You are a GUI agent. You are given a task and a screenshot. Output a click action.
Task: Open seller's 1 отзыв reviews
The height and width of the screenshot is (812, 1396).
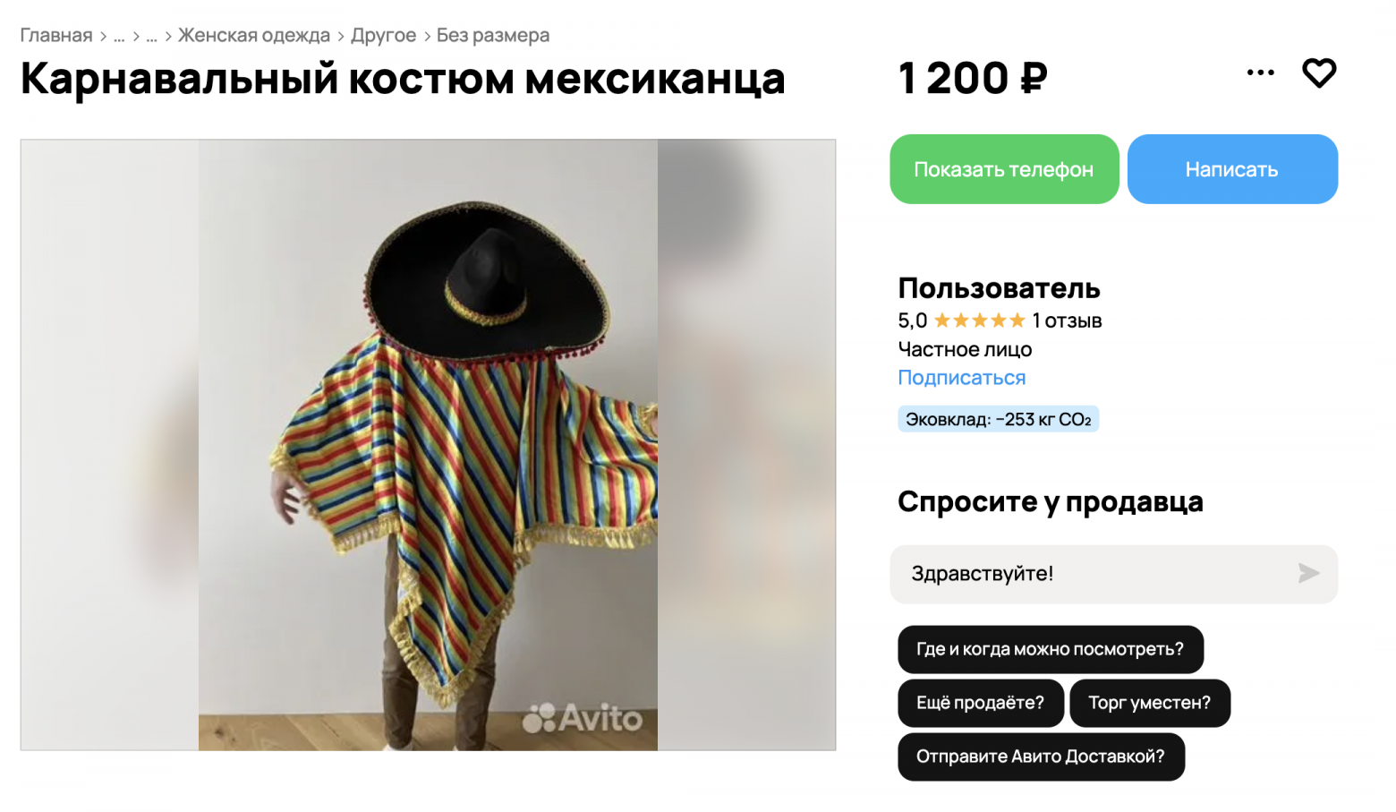pyautogui.click(x=1067, y=321)
